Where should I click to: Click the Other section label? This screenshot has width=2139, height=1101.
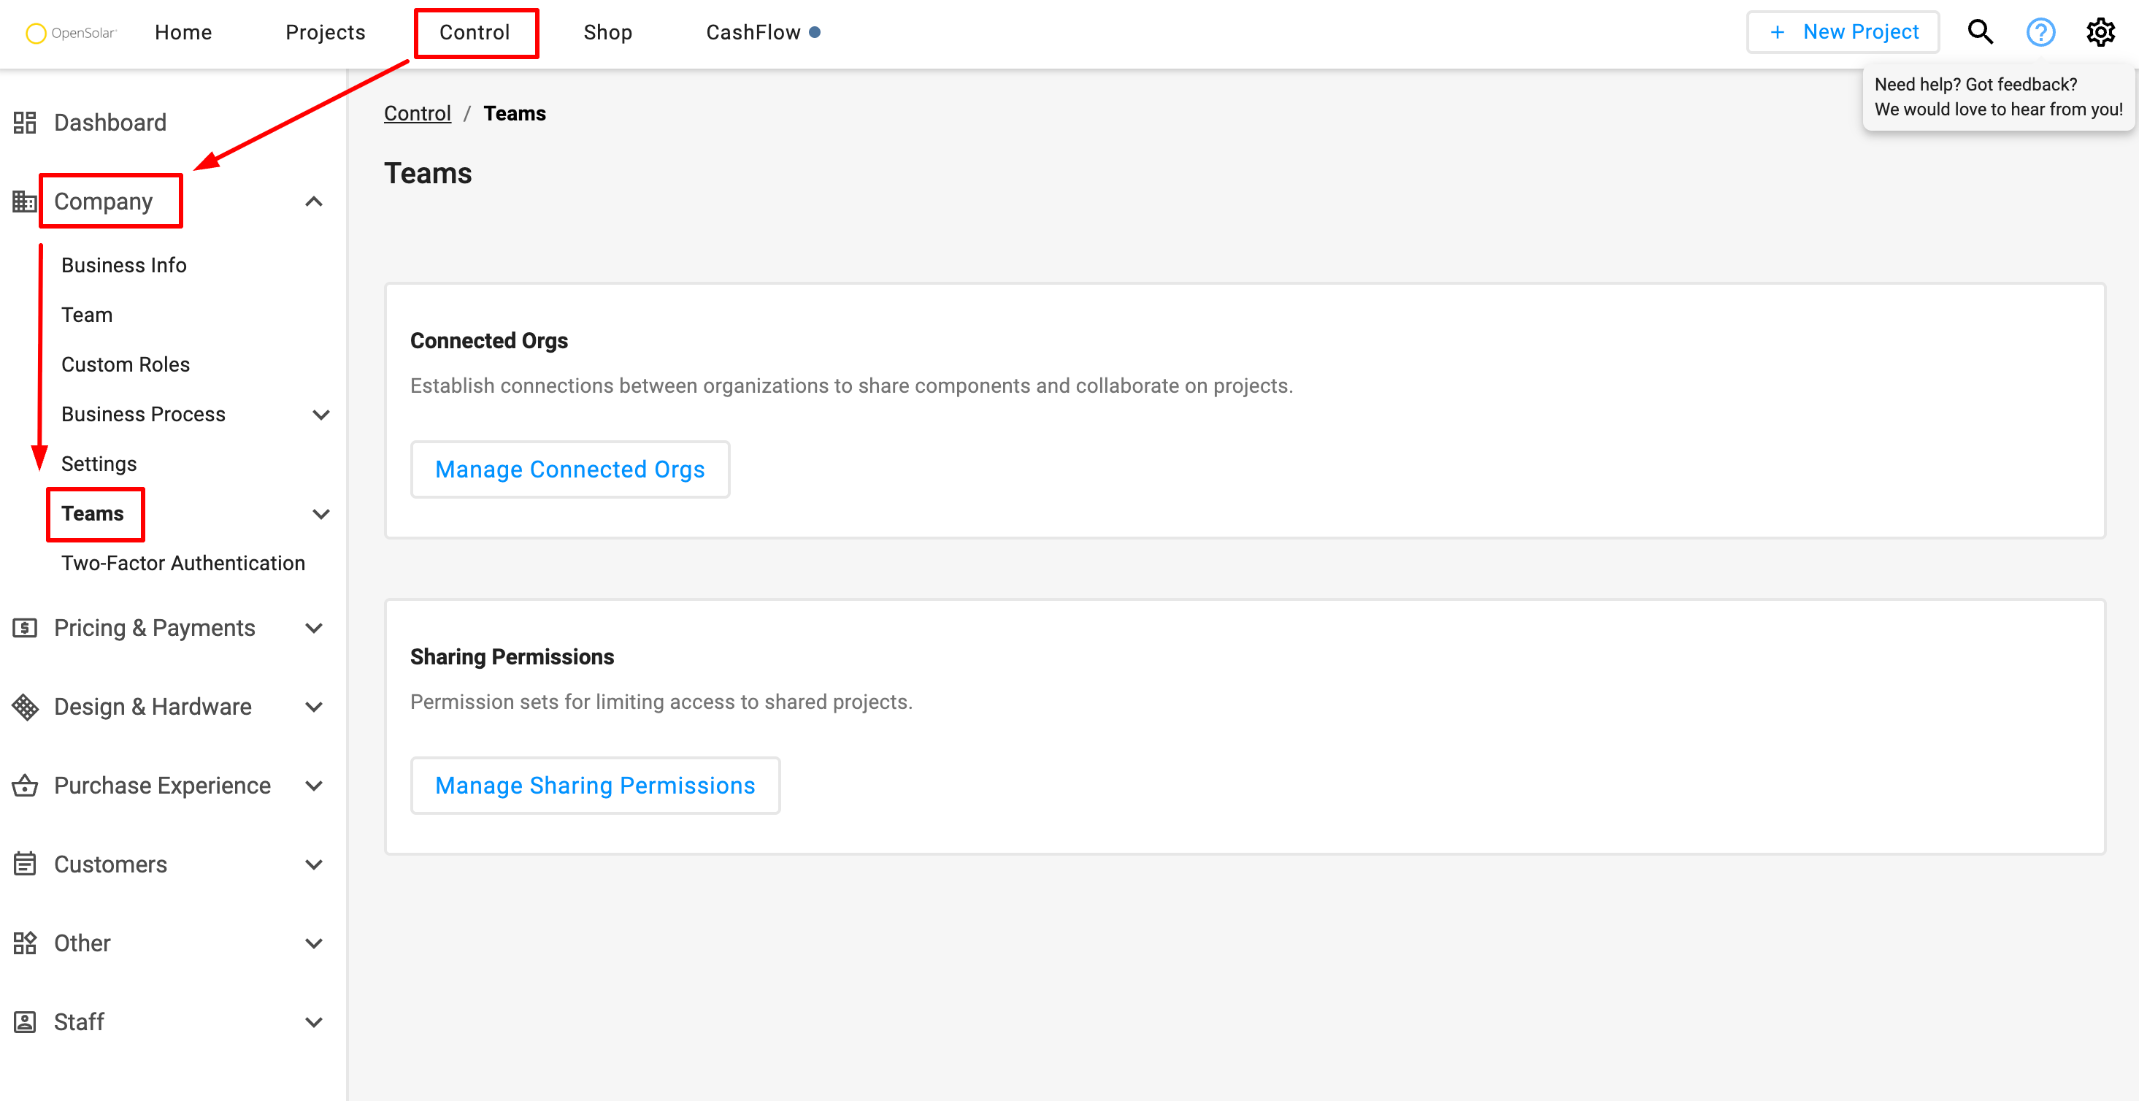(82, 943)
